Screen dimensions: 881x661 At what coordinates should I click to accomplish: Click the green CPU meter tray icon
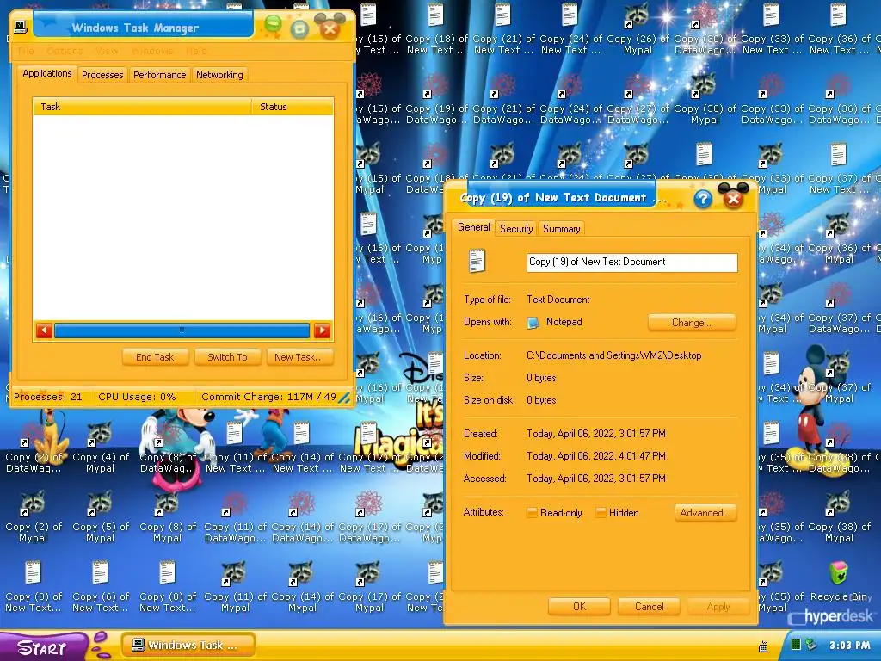796,645
